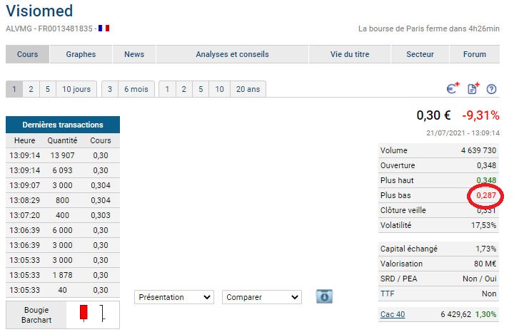Screen dimensions: 519x332
Task: Click the 0,30 € current price
Action: click(x=433, y=115)
